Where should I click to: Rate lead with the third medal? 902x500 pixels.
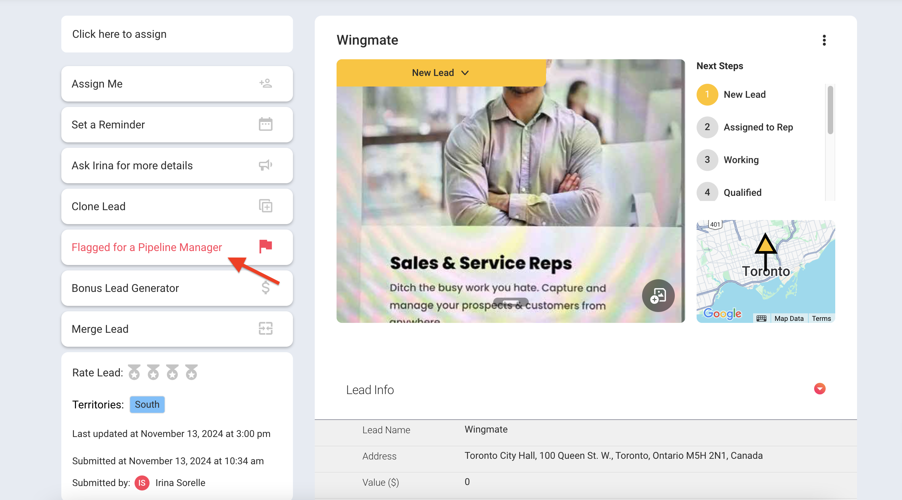pyautogui.click(x=172, y=372)
